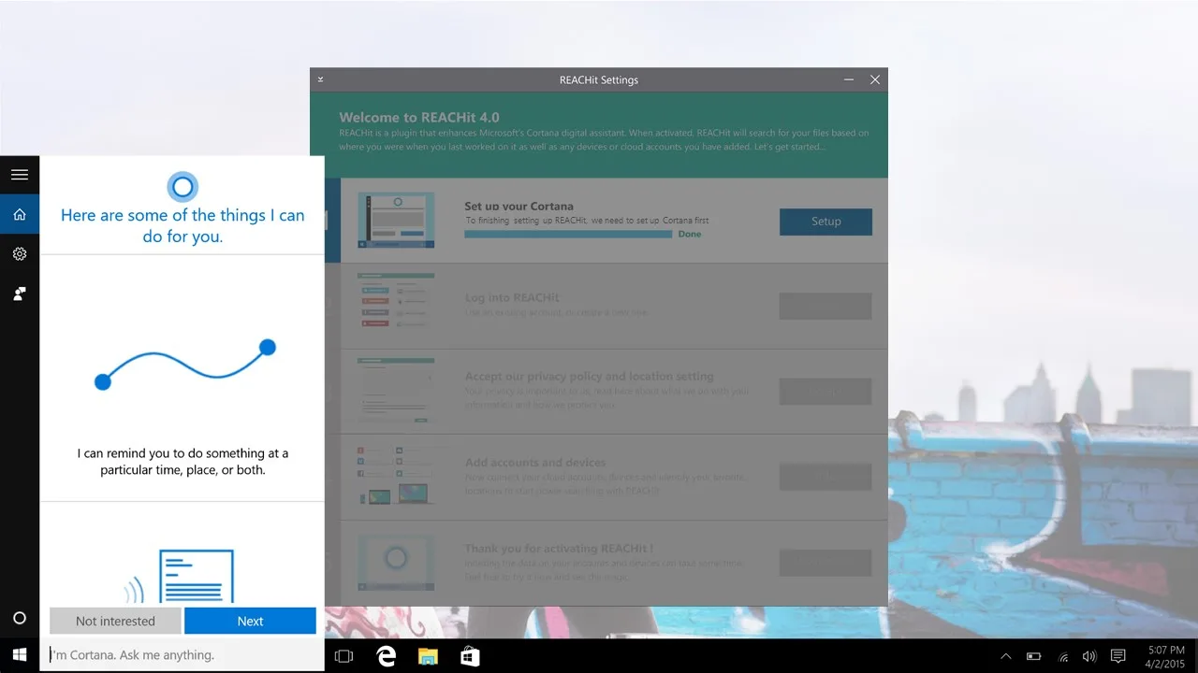
Task: Click the Set up your Cortana title
Action: pyautogui.click(x=519, y=206)
